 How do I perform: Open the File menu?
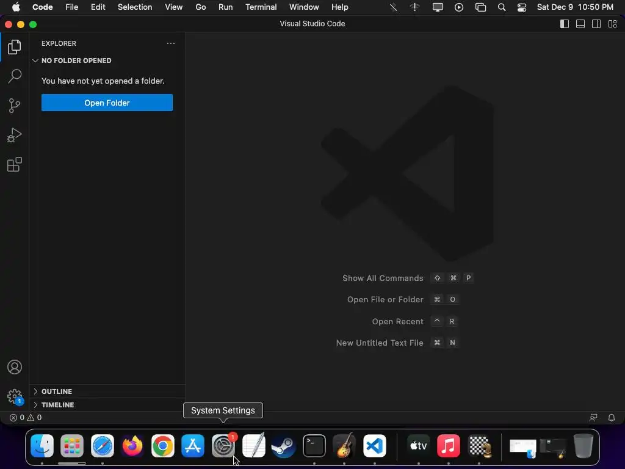(72, 7)
